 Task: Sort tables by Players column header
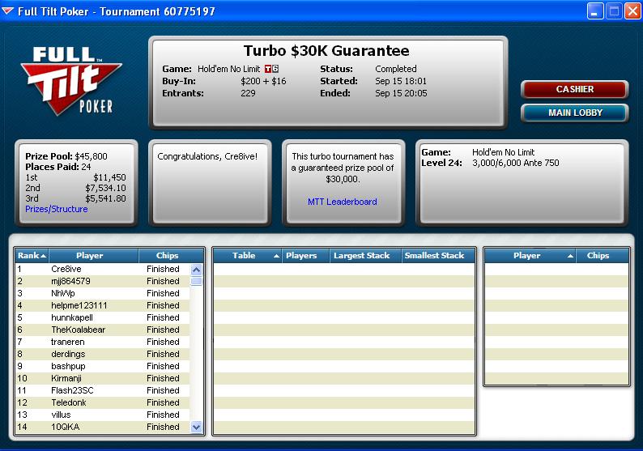305,255
